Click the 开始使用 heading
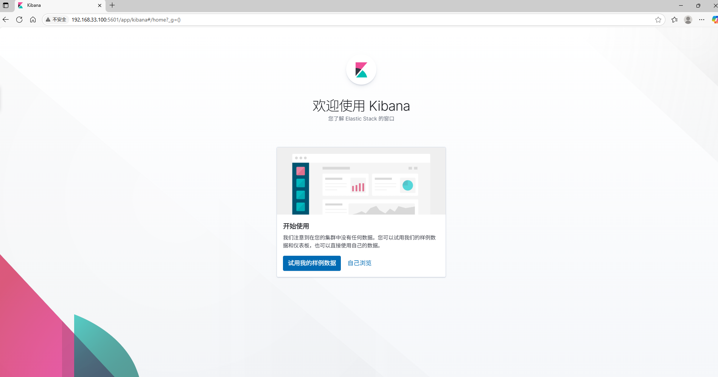Viewport: 718px width, 377px height. [x=296, y=226]
